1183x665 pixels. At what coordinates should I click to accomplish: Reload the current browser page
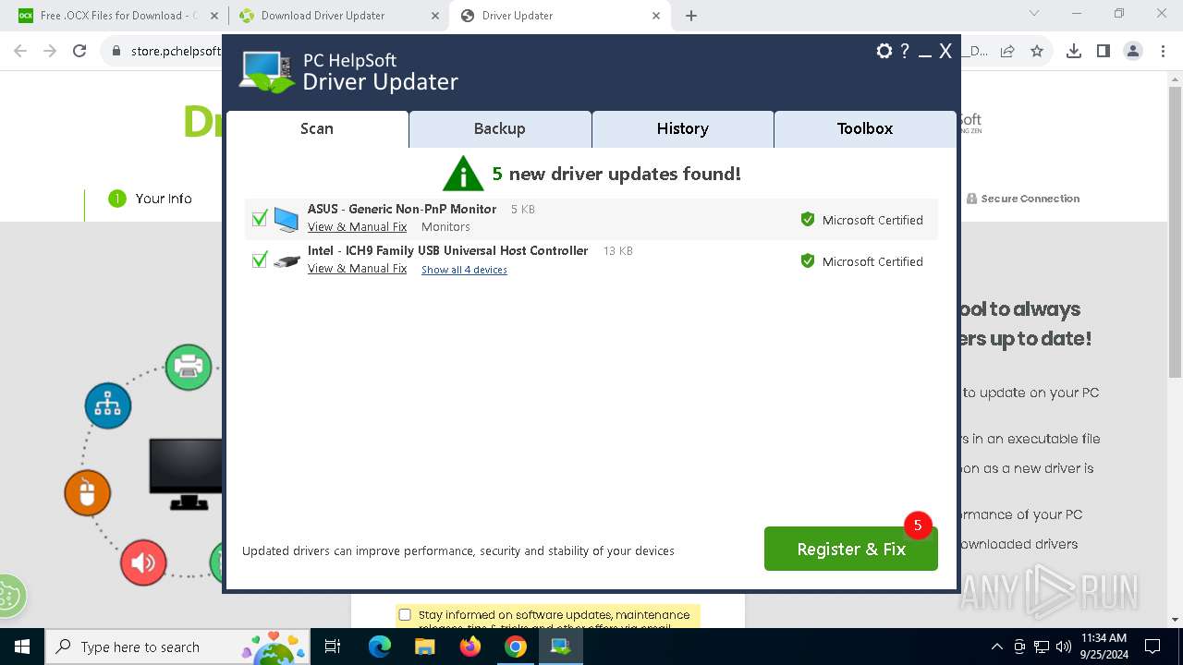(x=79, y=52)
